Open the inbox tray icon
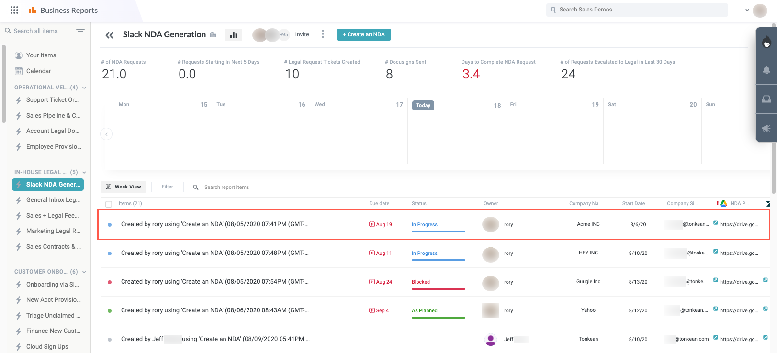Image resolution: width=777 pixels, height=353 pixels. [766, 99]
